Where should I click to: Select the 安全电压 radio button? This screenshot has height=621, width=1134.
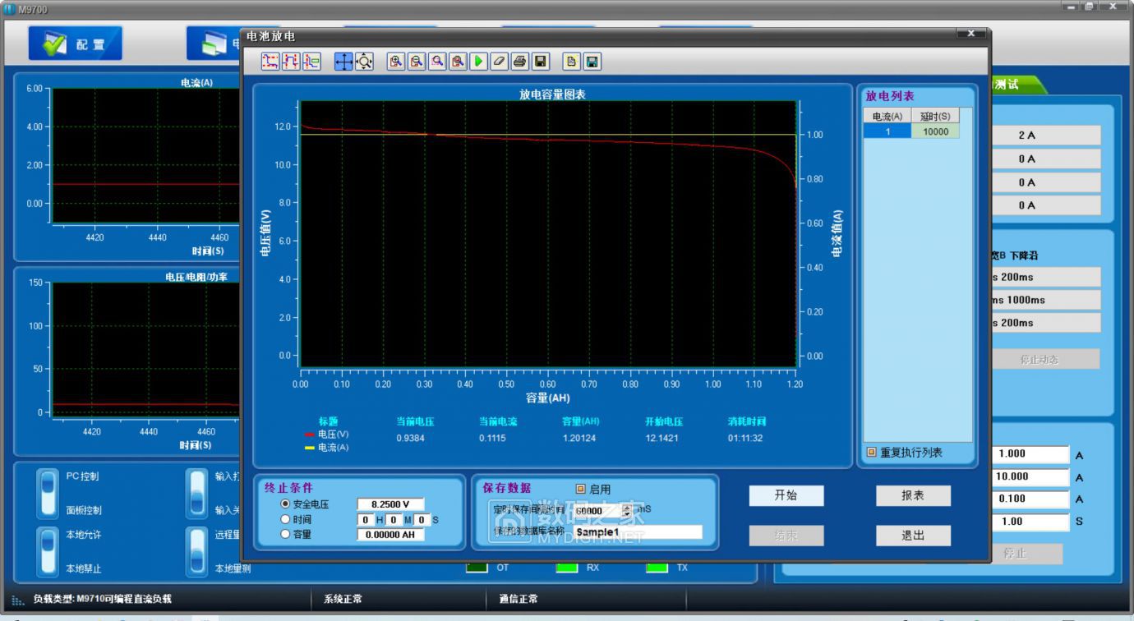pyautogui.click(x=285, y=504)
